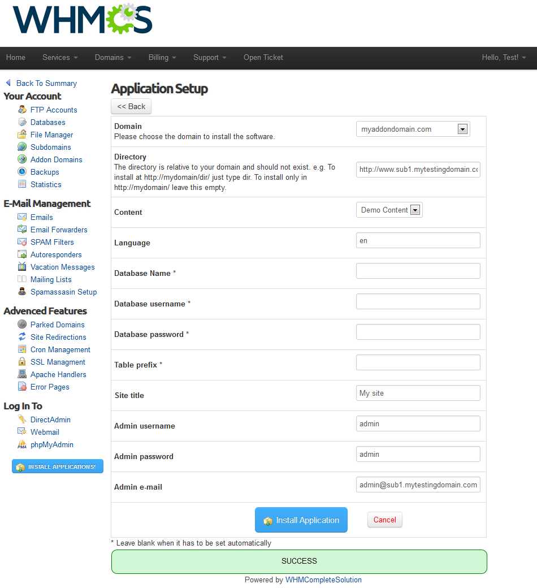Click into the Database Name field
The width and height of the screenshot is (537, 588).
pos(418,271)
